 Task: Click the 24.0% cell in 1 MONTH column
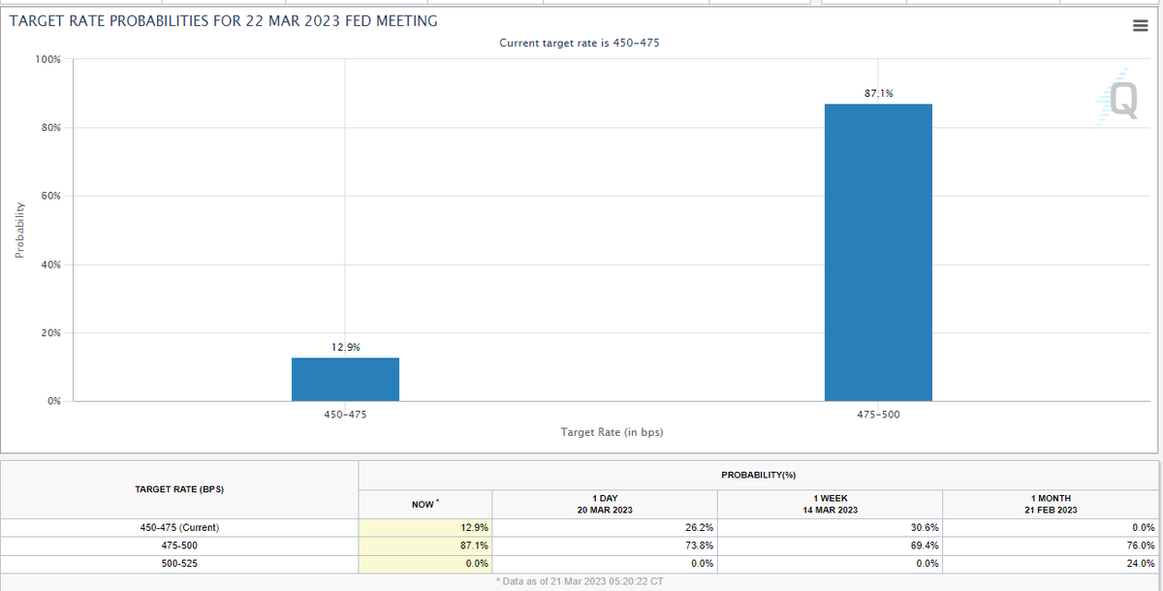pos(1051,563)
